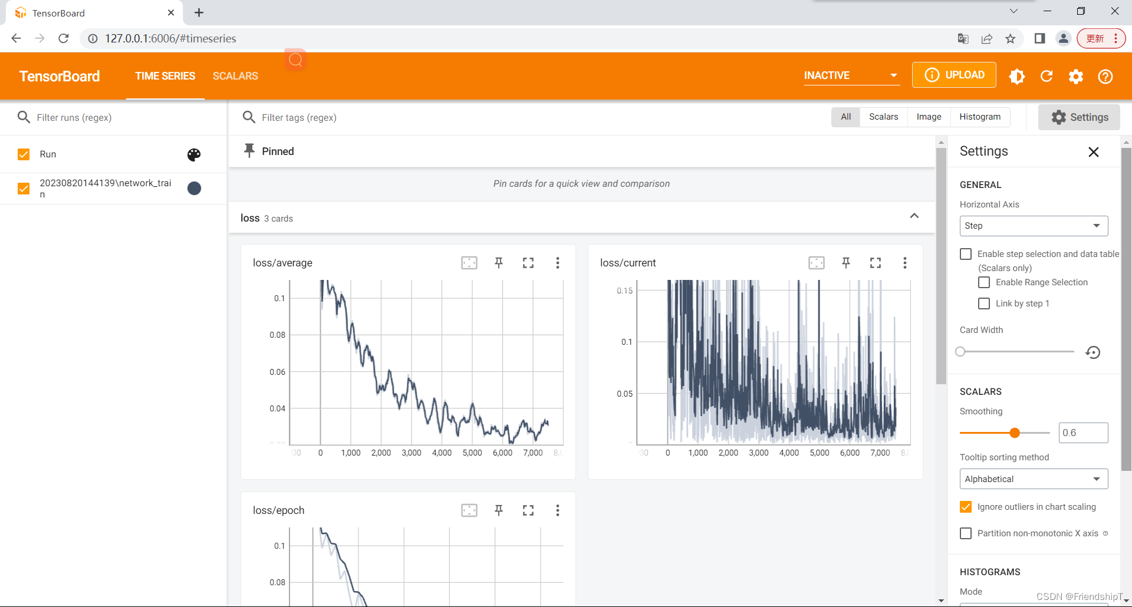Enable Partition non-monotonic X axis
The height and width of the screenshot is (607, 1132).
(966, 533)
